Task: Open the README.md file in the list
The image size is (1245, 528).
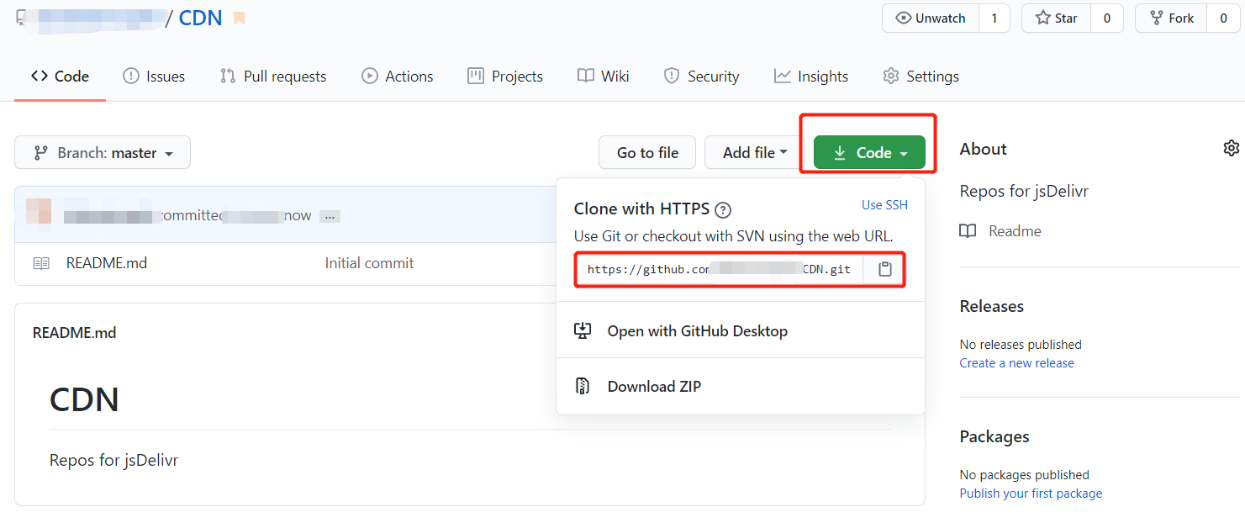Action: tap(107, 263)
